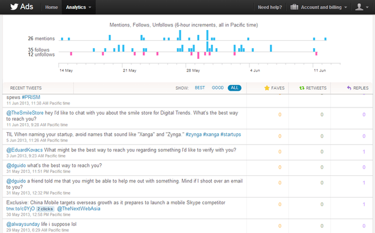Click the 2 clicks badge
Screen dimensions: 375x233
click(x=45, y=209)
